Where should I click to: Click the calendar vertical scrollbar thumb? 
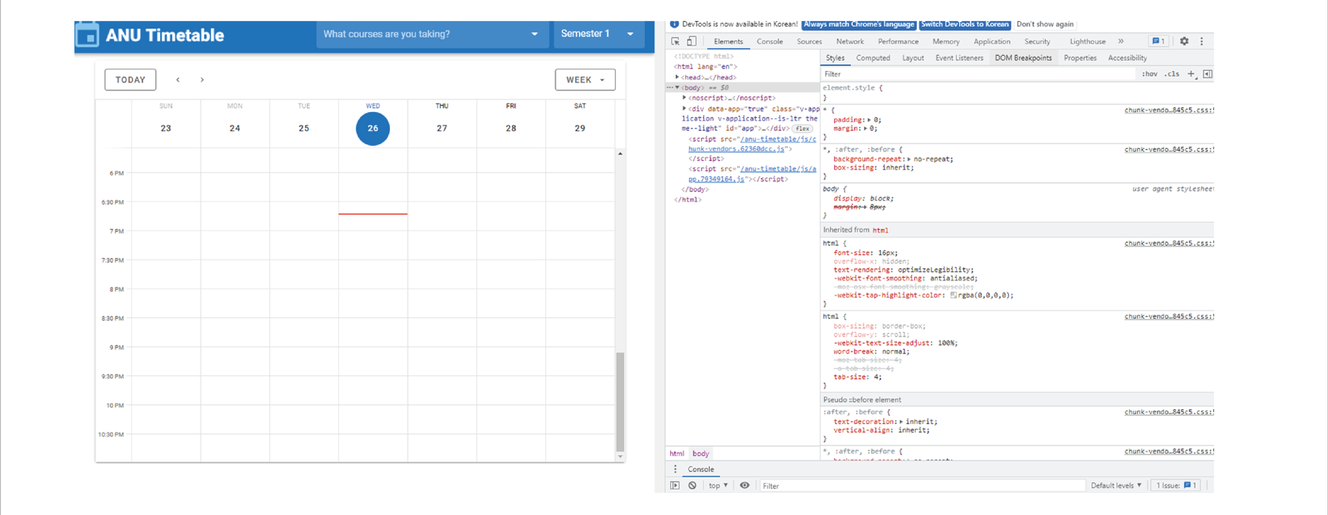[620, 402]
